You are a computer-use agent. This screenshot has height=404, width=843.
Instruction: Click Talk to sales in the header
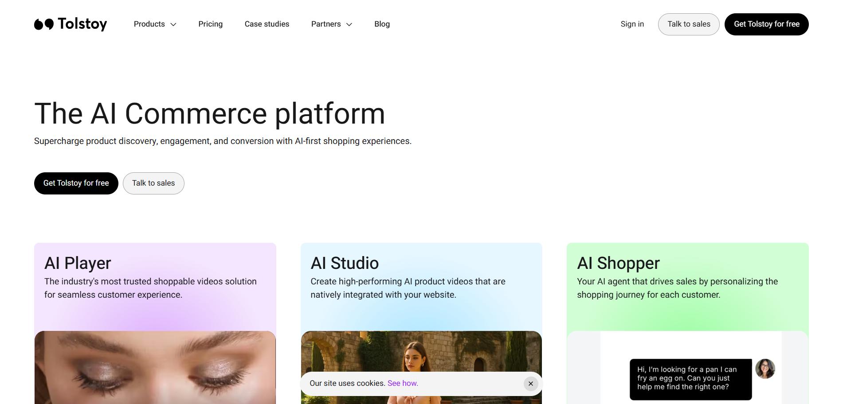tap(688, 24)
